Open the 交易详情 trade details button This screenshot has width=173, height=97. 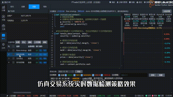click(x=167, y=11)
